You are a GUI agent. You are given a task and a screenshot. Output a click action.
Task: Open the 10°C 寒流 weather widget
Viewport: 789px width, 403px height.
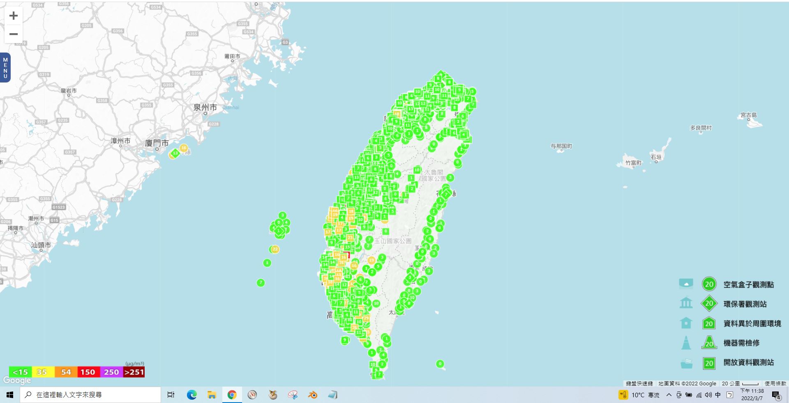pos(639,395)
